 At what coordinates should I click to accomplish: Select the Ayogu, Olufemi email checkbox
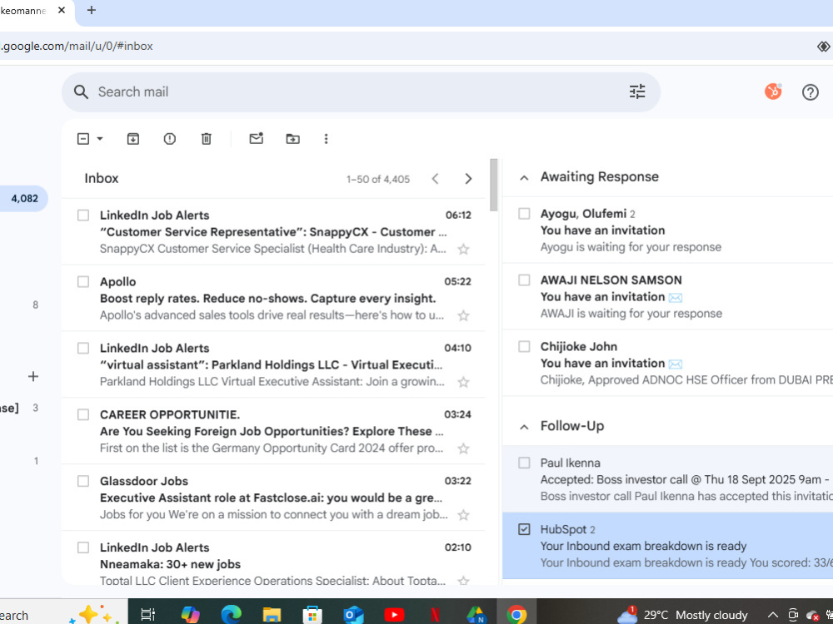pos(524,213)
